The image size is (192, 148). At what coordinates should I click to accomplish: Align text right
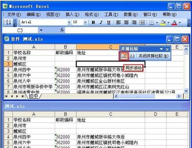point(134,23)
